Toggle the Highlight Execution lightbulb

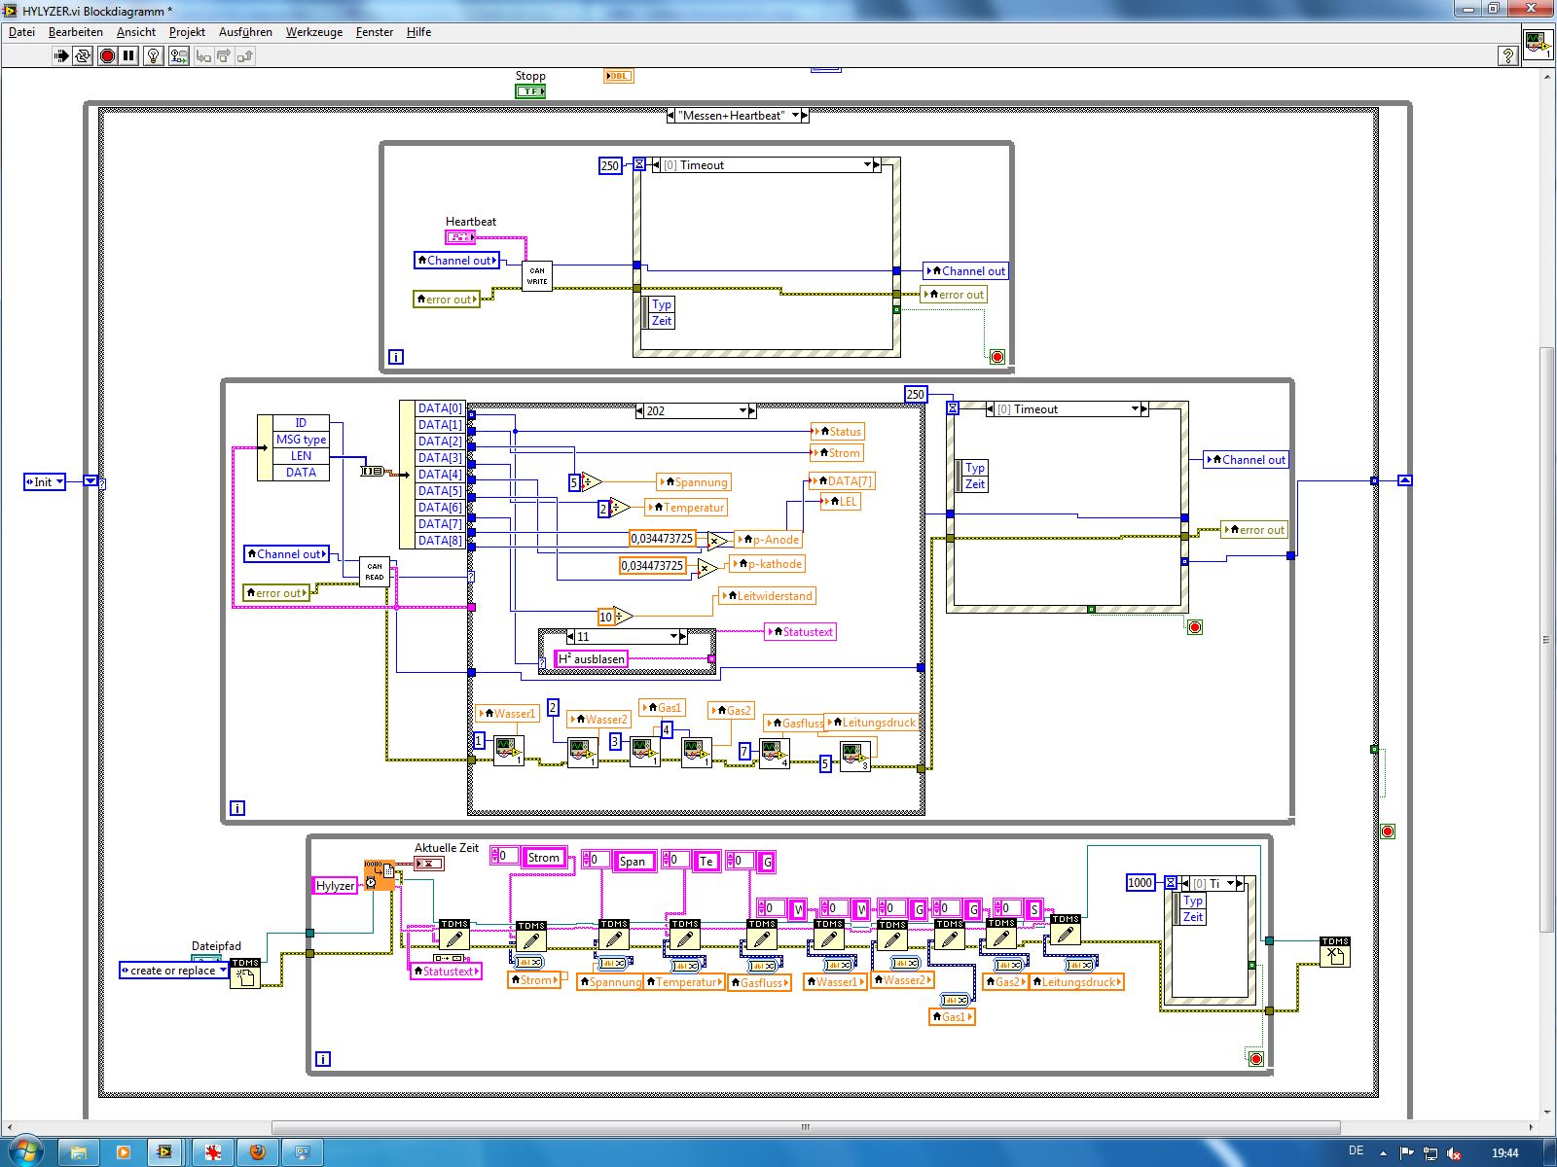coord(153,56)
